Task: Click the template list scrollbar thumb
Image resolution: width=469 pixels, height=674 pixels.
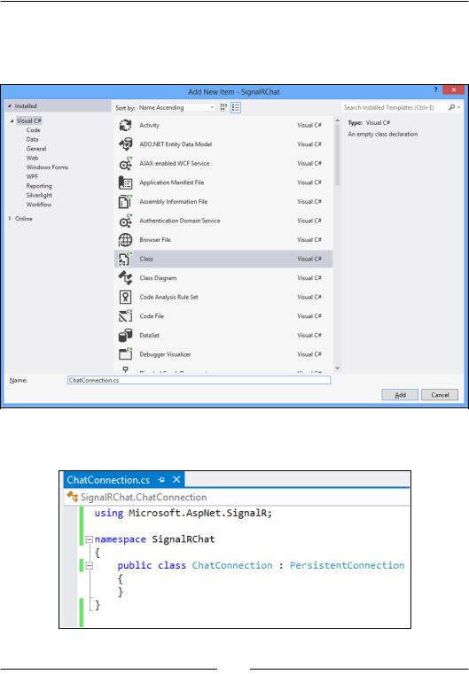Action: tap(337, 155)
